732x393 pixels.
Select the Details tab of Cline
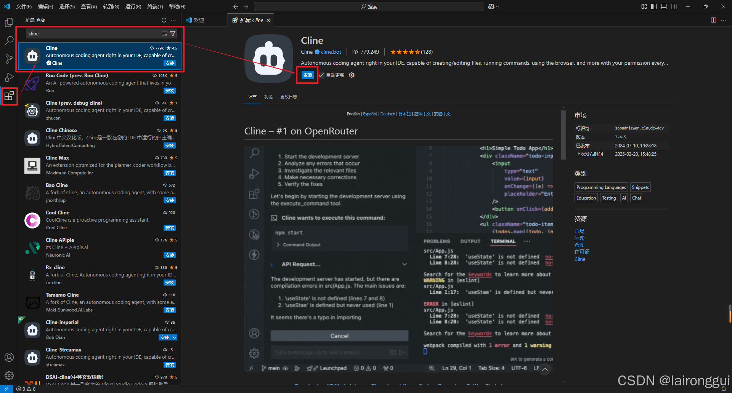coord(252,97)
